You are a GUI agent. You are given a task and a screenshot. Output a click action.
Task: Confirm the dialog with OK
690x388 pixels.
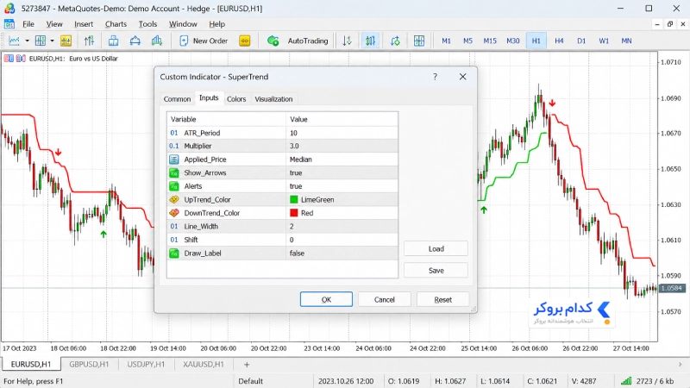click(x=326, y=299)
